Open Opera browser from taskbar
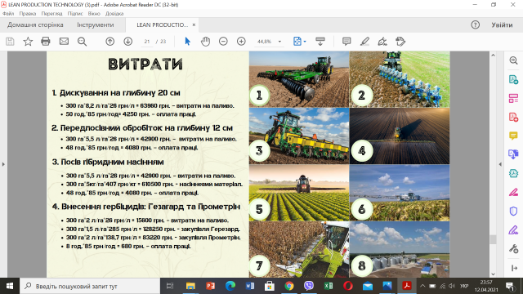Viewport: 523px width, 294px height. click(x=348, y=286)
